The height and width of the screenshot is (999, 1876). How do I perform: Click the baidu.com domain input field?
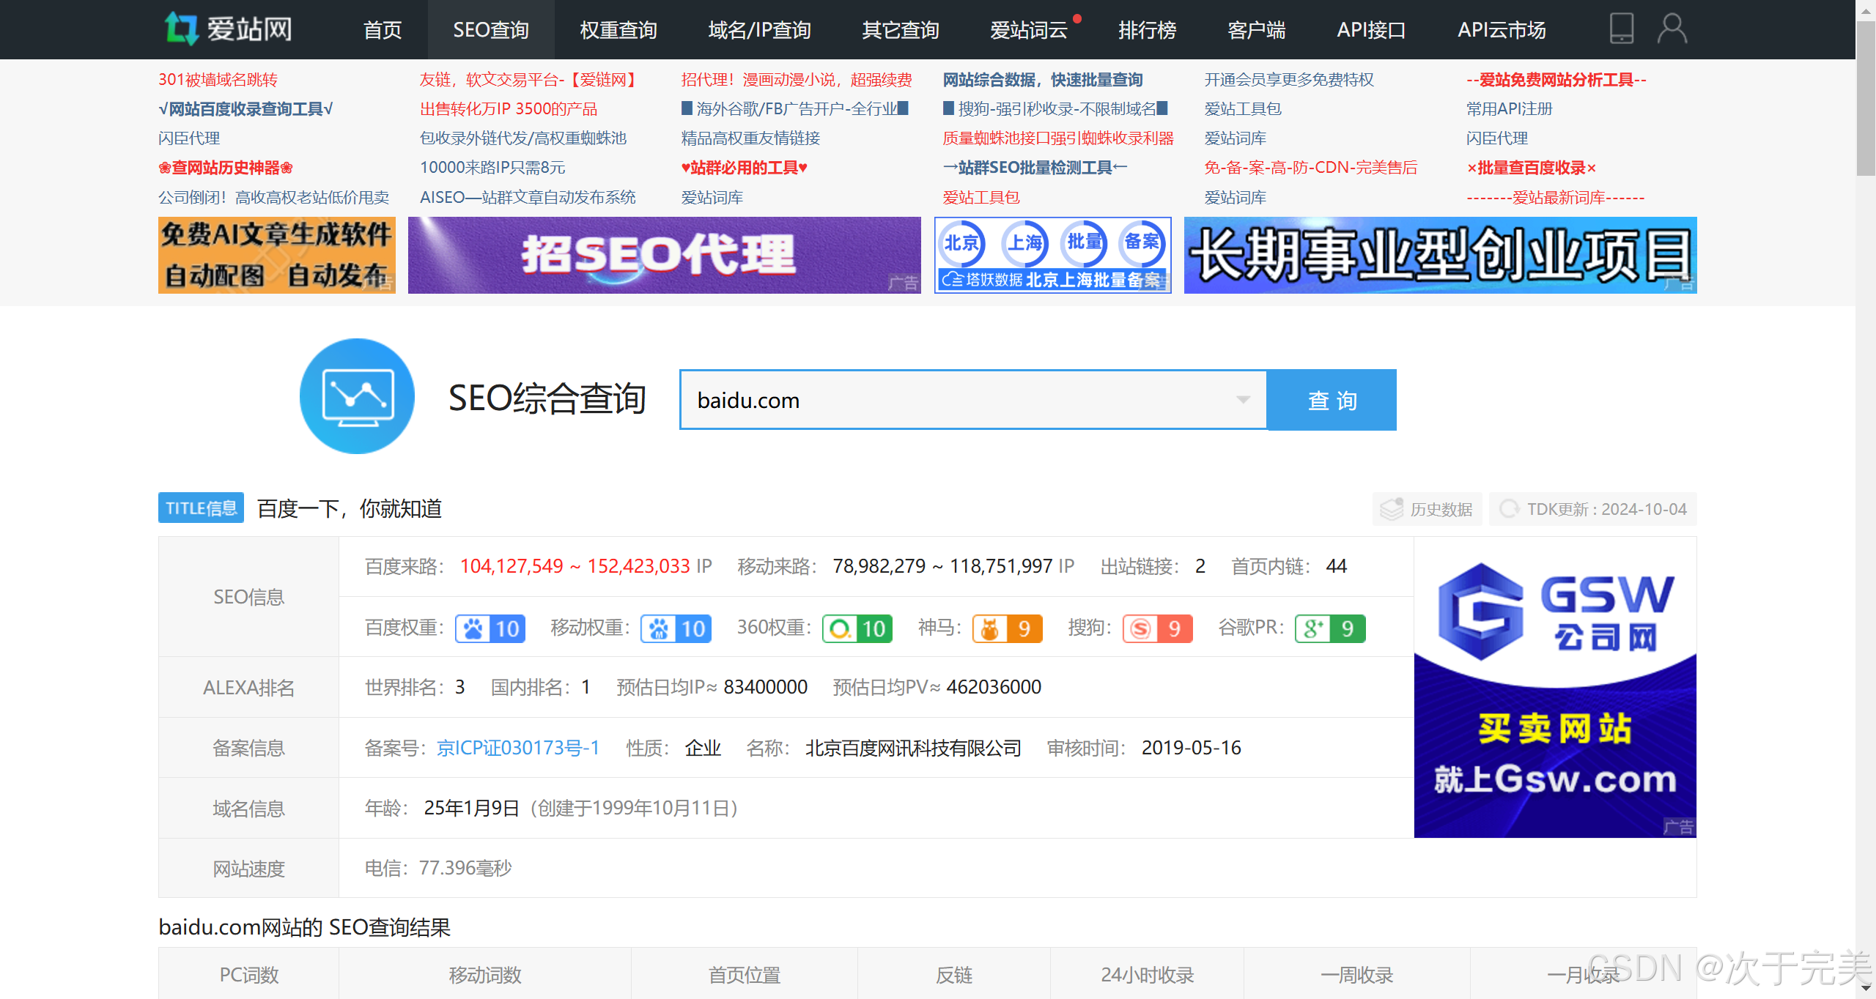click(x=953, y=400)
